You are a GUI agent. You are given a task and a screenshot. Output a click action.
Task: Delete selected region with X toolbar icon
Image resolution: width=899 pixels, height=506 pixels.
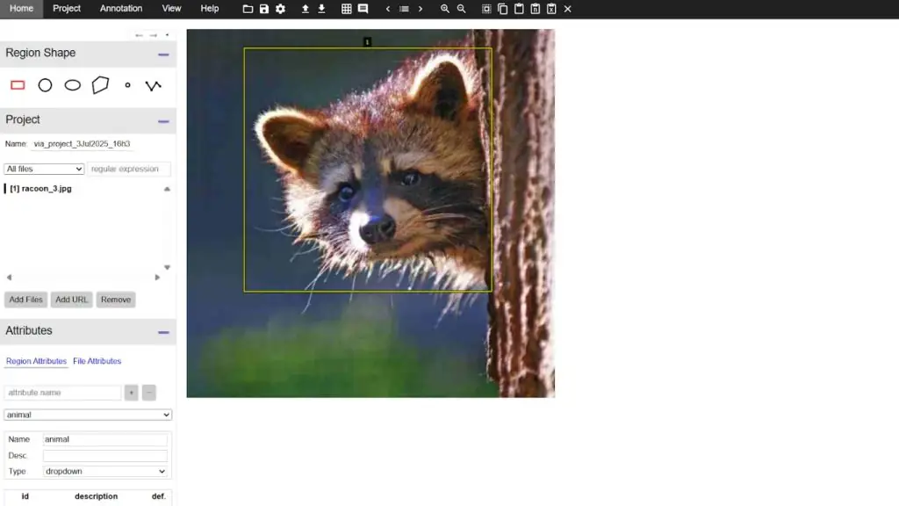pyautogui.click(x=568, y=9)
